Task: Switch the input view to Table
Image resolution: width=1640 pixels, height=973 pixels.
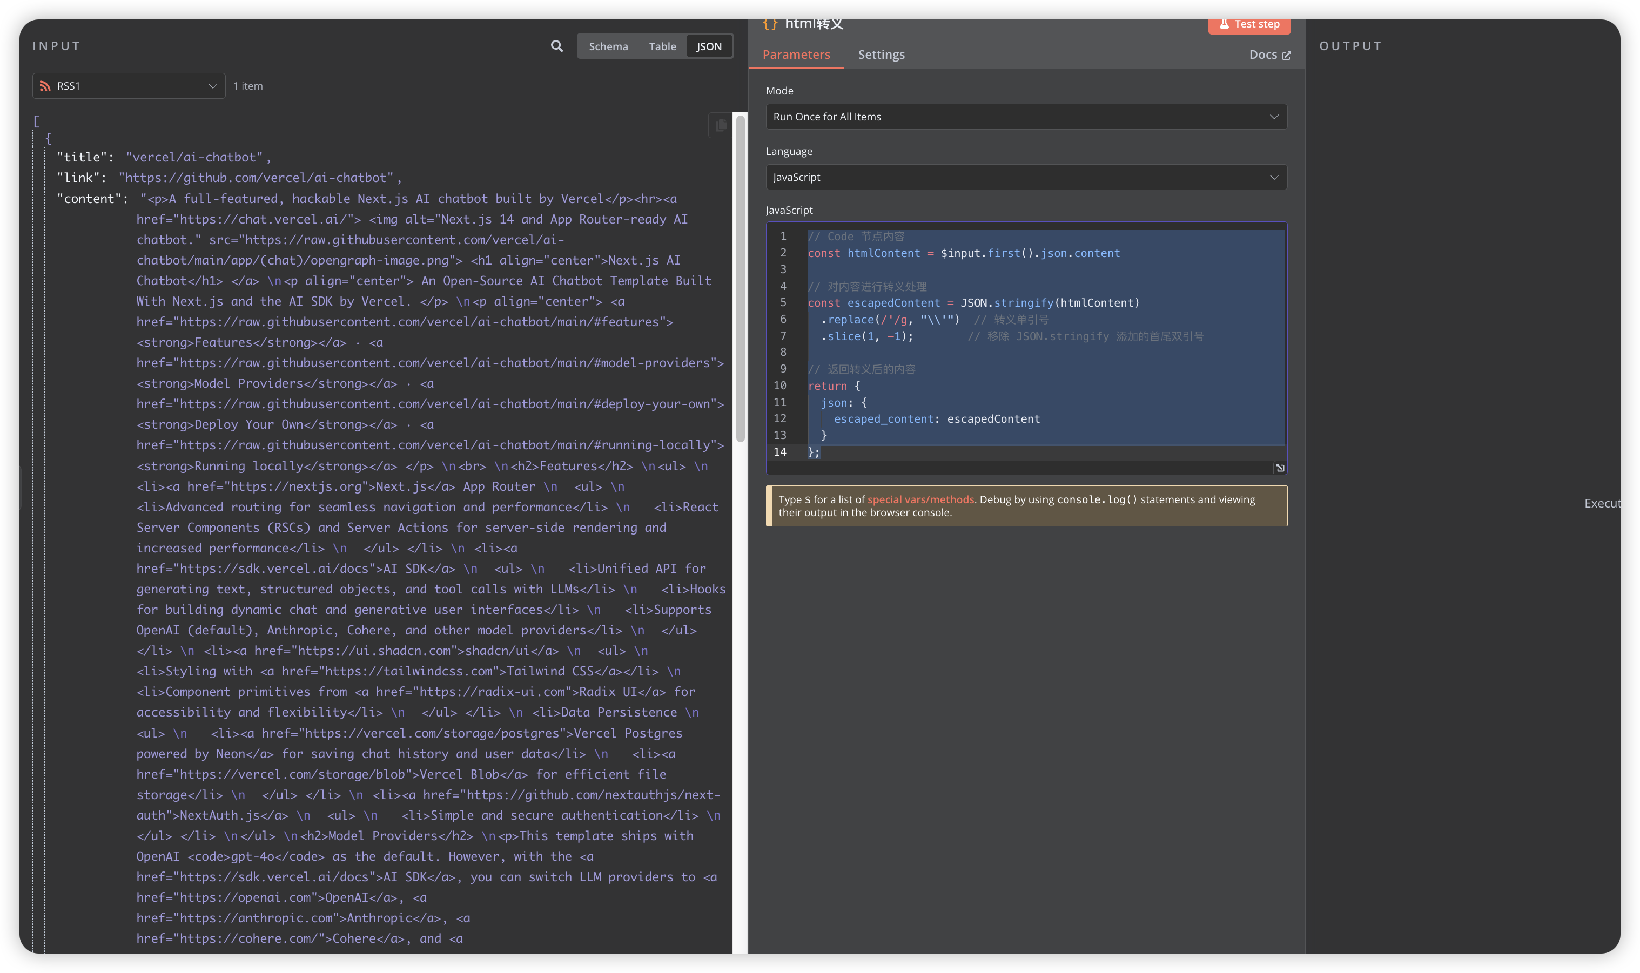Action: 662,46
